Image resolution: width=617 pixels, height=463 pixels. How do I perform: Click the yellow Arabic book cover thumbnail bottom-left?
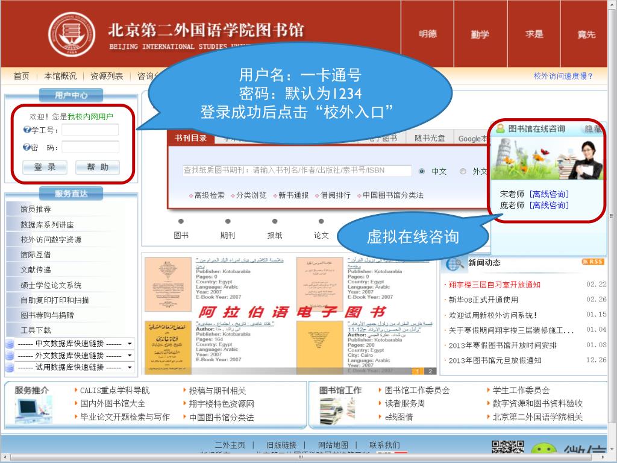coord(168,348)
